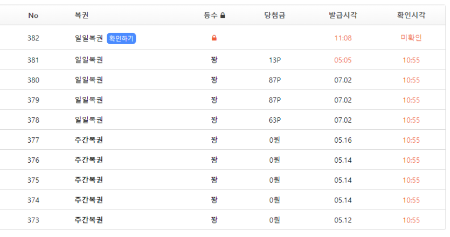Click the 발급시각 column header
Screen dimensions: 450x237
point(343,15)
